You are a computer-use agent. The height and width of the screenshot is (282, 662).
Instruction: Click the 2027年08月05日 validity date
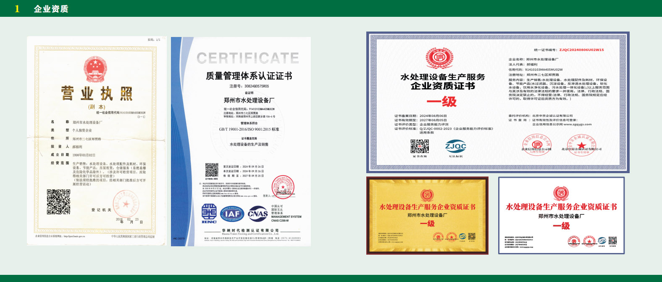pos(433,120)
